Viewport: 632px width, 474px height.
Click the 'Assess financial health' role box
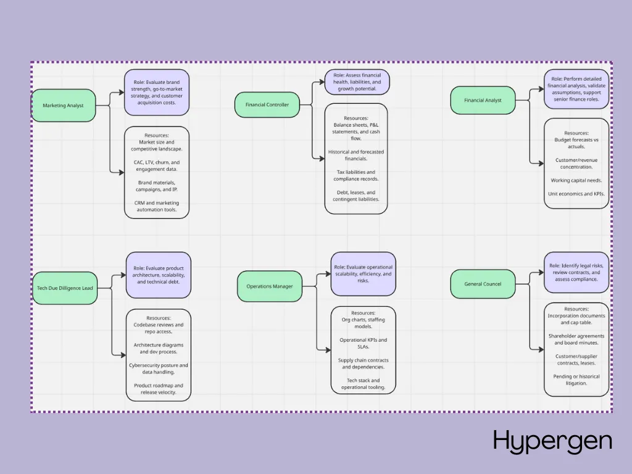[x=357, y=82]
